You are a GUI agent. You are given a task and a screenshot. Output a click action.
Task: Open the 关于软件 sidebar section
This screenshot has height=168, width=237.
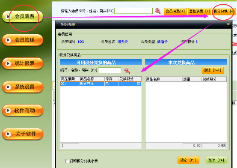[23, 134]
